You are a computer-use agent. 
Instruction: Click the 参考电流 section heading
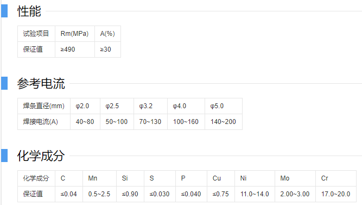[41, 83]
